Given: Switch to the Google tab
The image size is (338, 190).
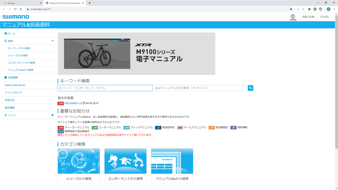Looking at the screenshot, I should tap(22, 3).
